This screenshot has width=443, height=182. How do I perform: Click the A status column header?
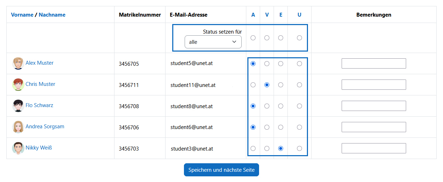click(253, 14)
